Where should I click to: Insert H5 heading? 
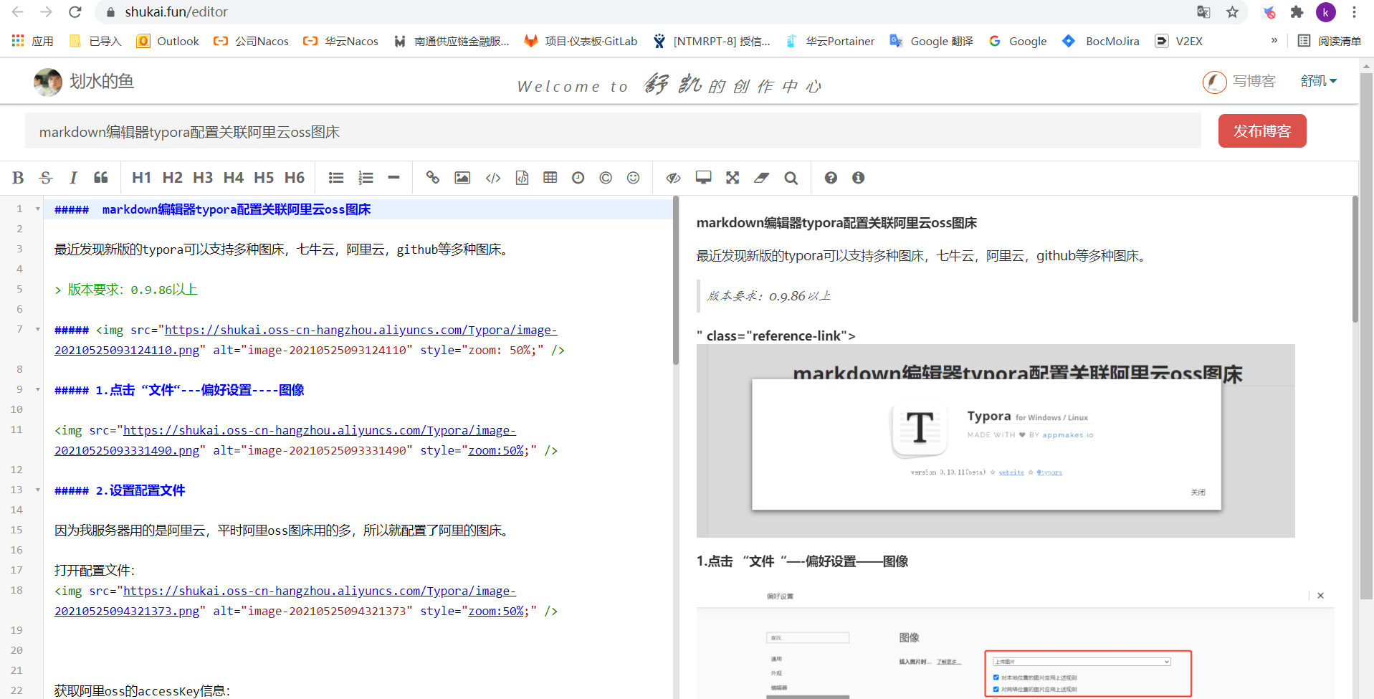point(264,178)
